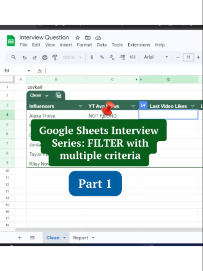Increase decimal places
This screenshot has height=271, width=203.
point(122,57)
